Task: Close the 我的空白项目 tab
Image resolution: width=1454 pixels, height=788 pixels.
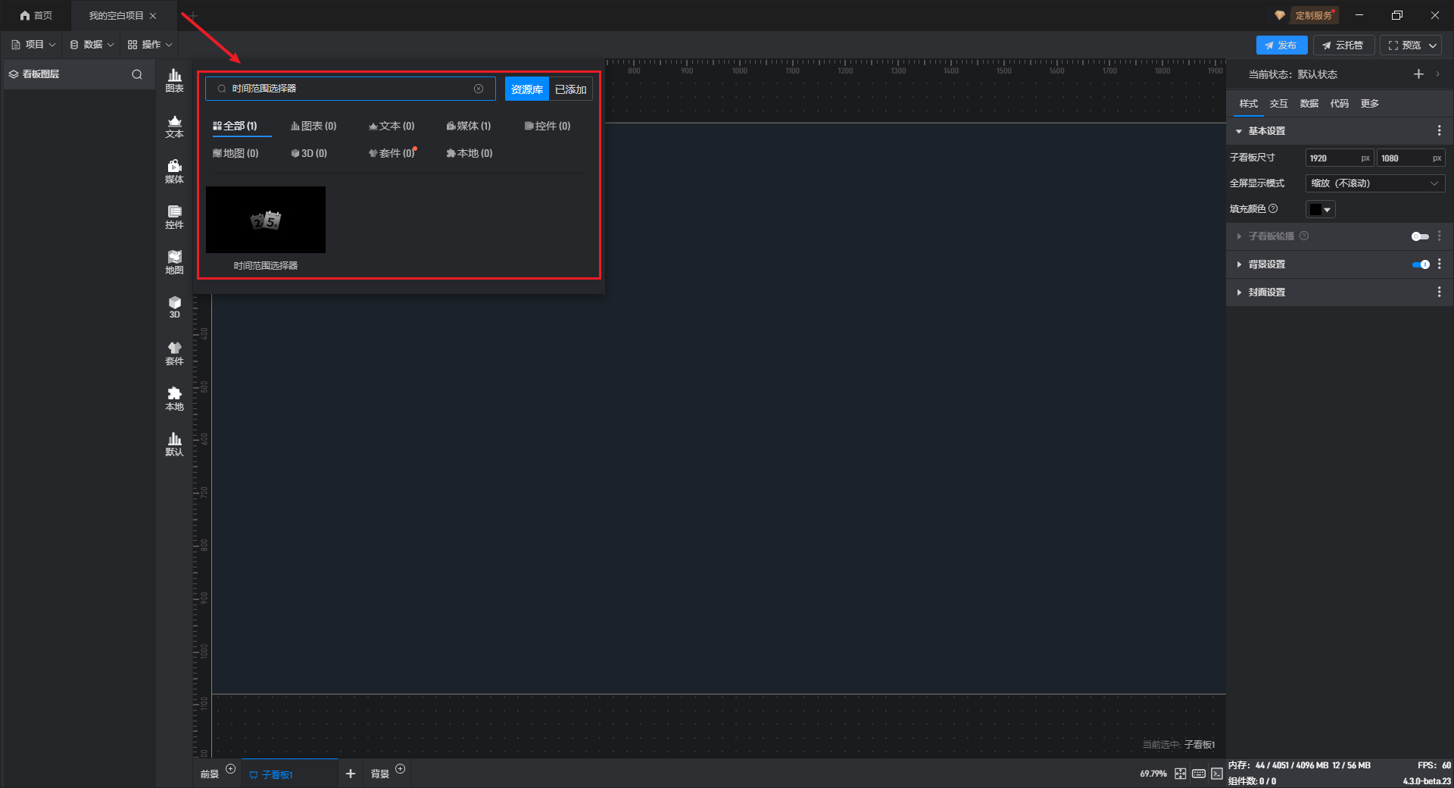Action: pyautogui.click(x=153, y=16)
